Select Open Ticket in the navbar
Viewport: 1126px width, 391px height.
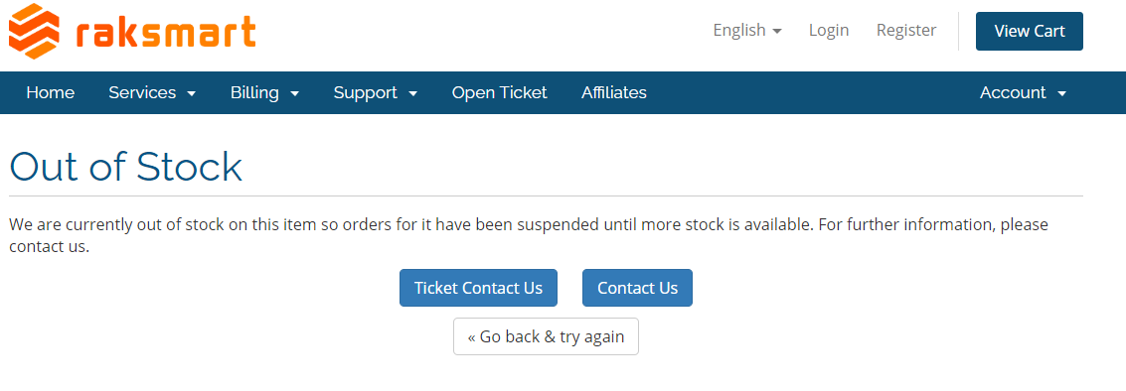(x=500, y=92)
